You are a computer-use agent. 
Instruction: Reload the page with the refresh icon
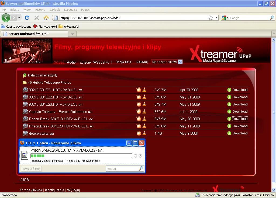pyautogui.click(x=27, y=18)
